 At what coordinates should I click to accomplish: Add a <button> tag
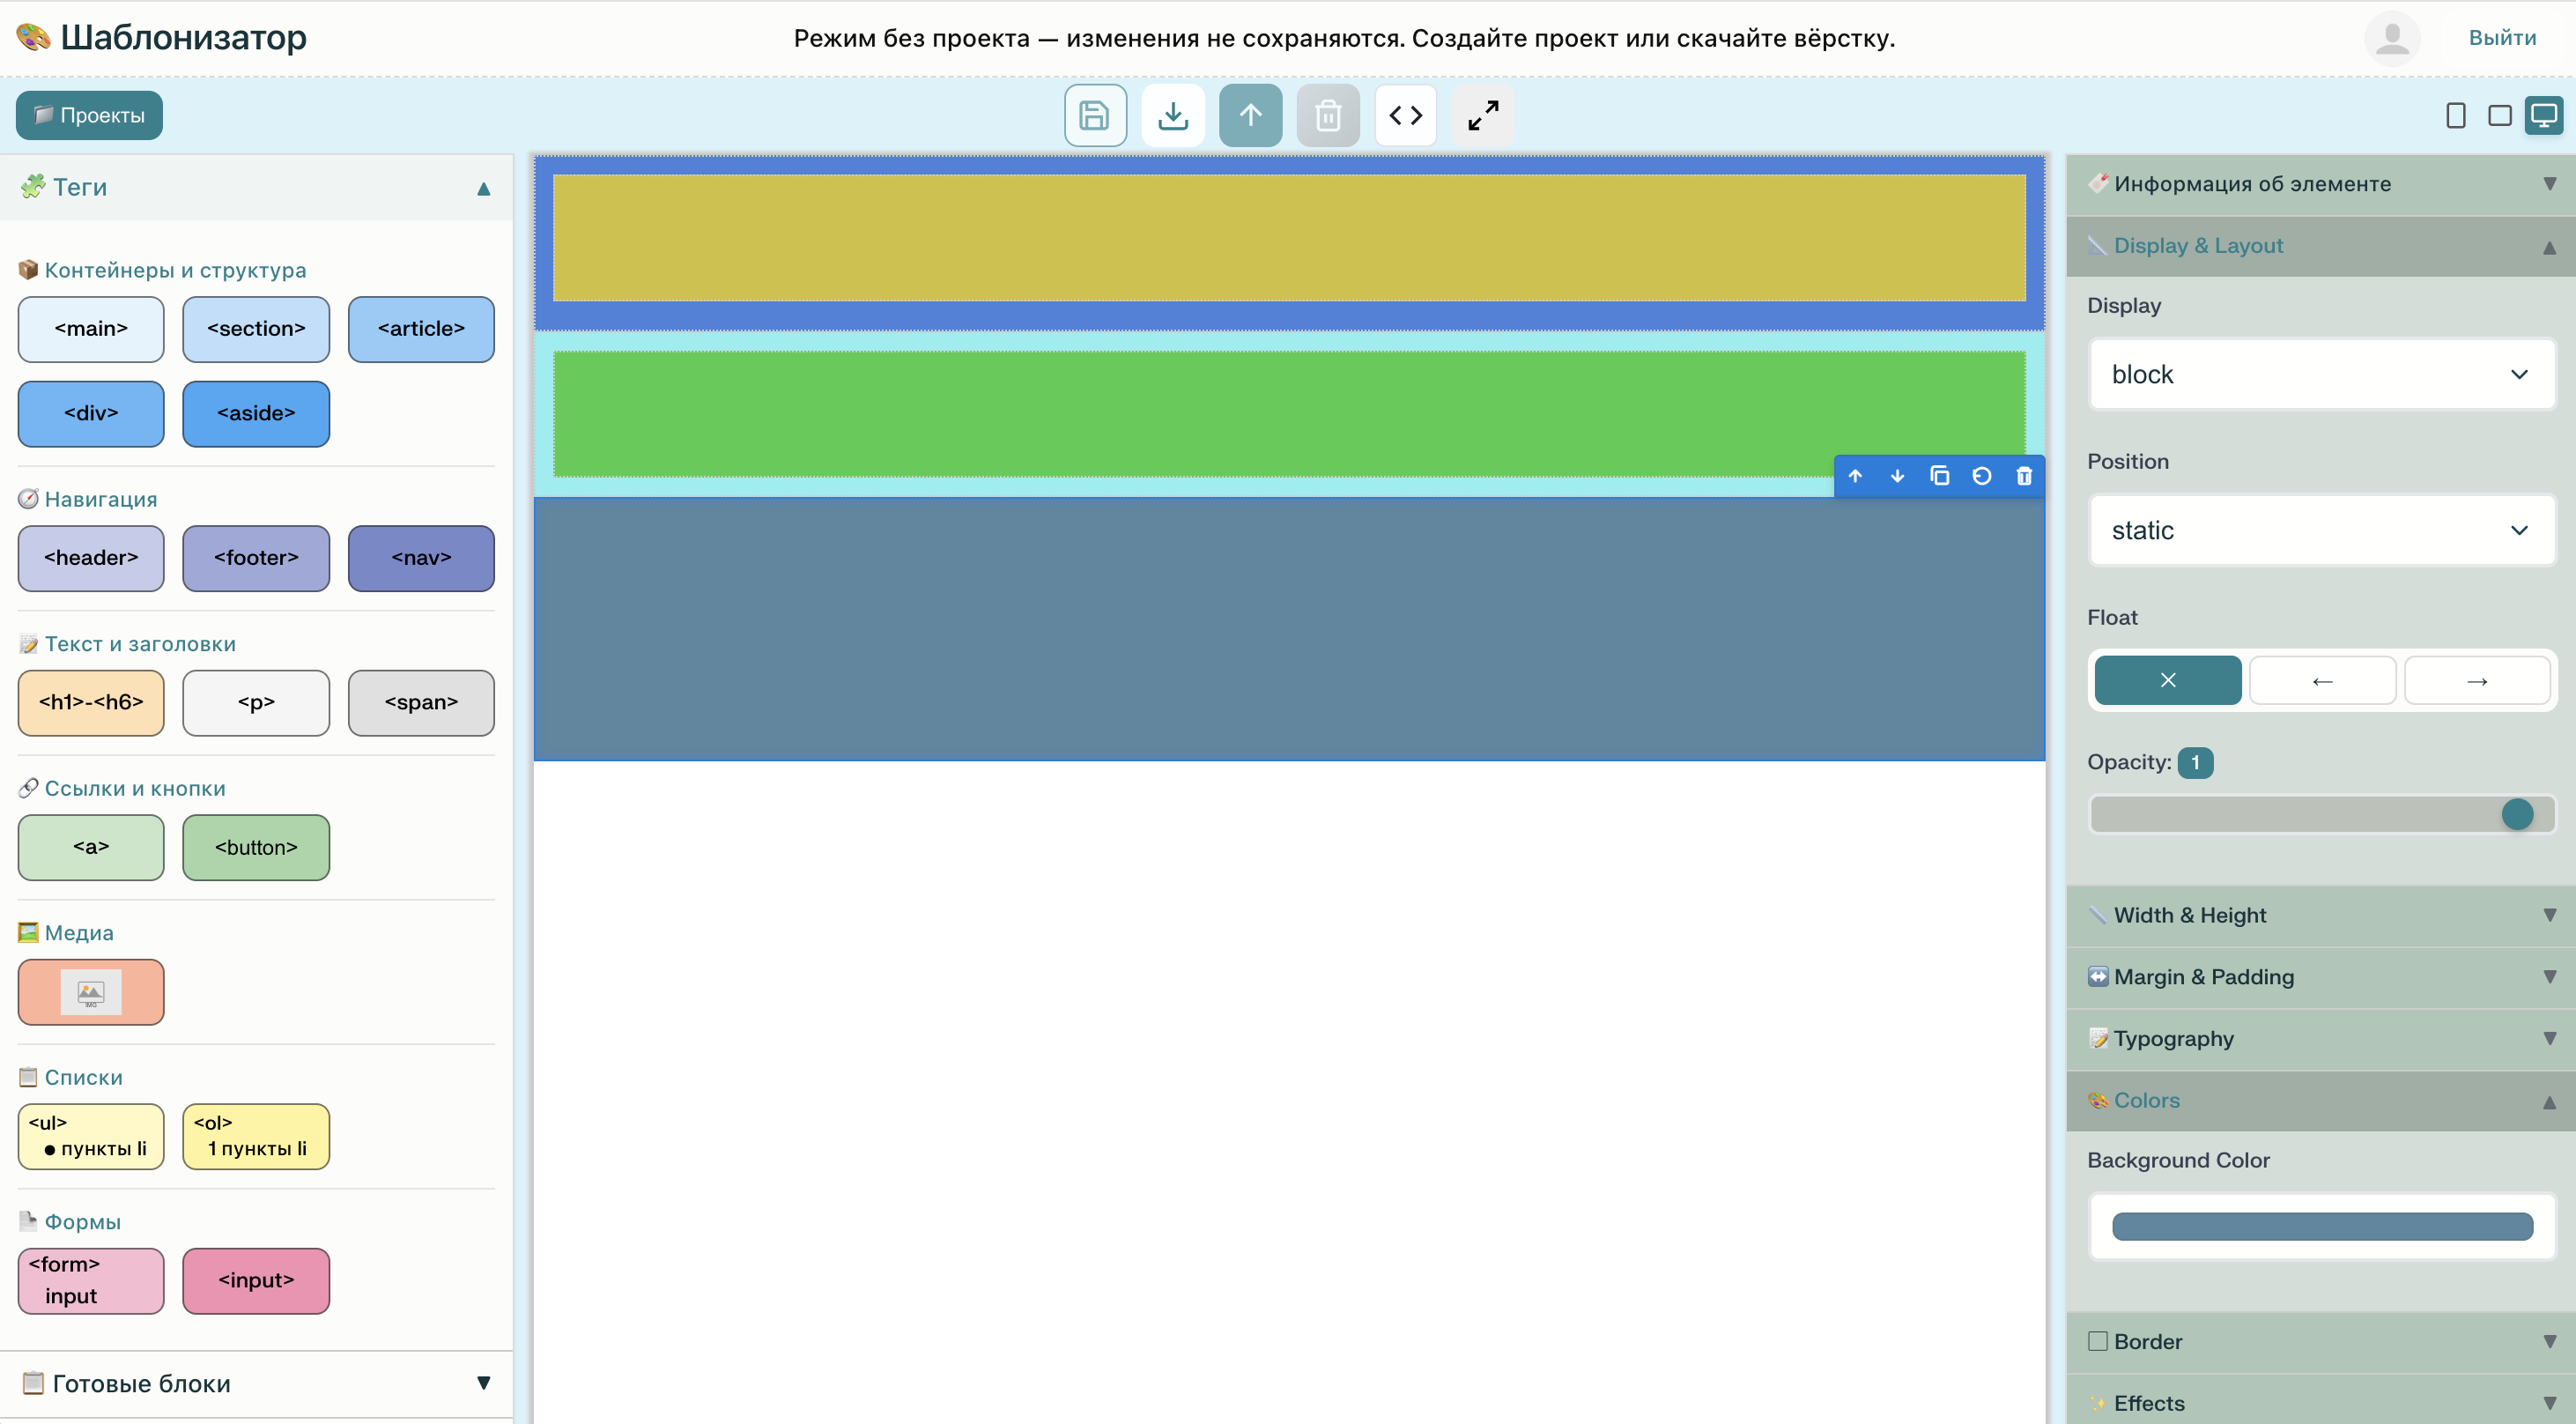tap(256, 847)
